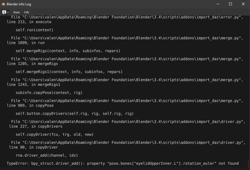Select the self.button.copyDrivers log line

pos(74,113)
